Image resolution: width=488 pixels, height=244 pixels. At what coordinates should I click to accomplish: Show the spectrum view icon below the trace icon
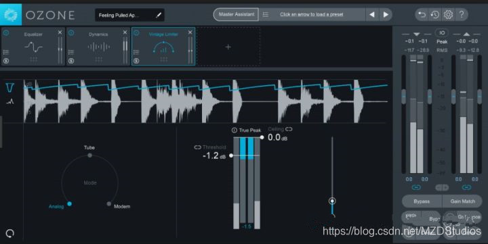point(10,101)
